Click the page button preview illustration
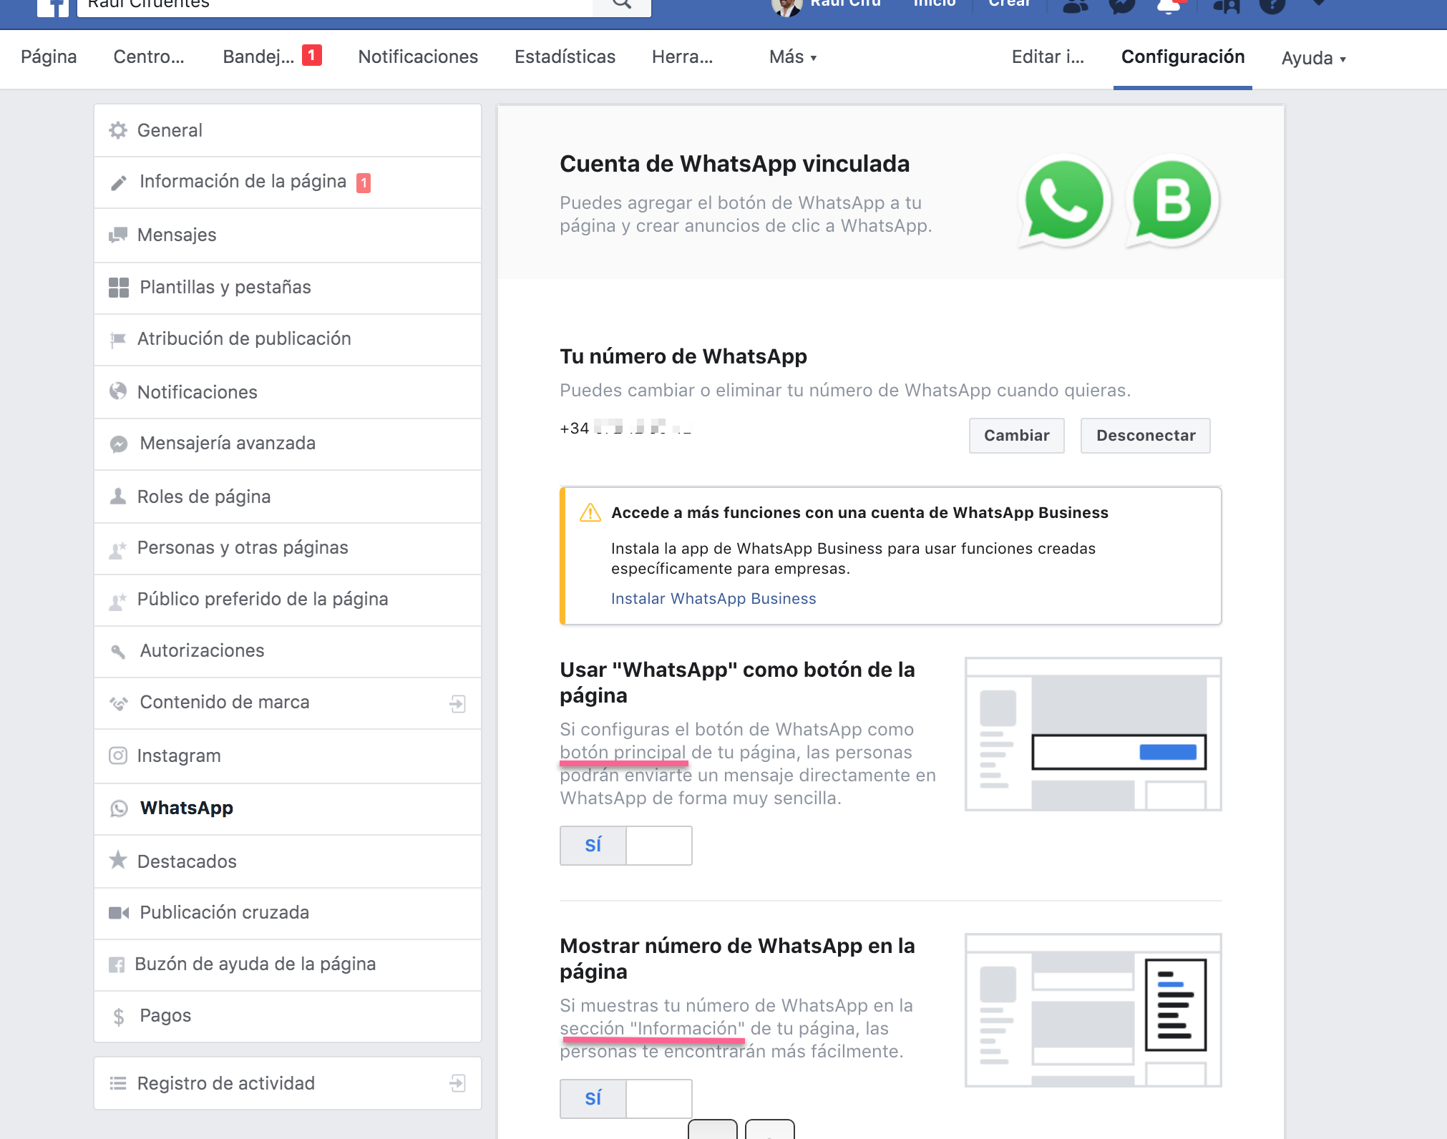 click(x=1093, y=734)
